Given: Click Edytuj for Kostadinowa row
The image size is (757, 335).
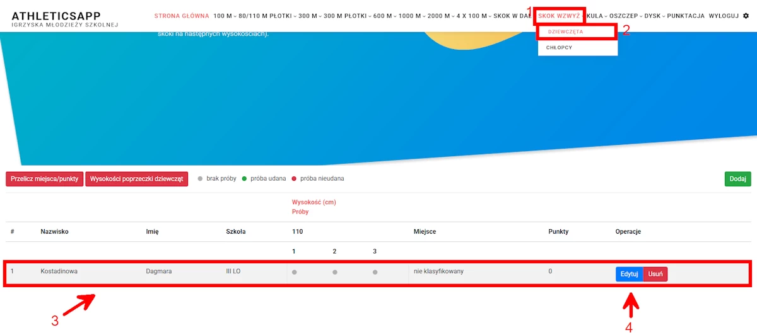Looking at the screenshot, I should pyautogui.click(x=629, y=274).
